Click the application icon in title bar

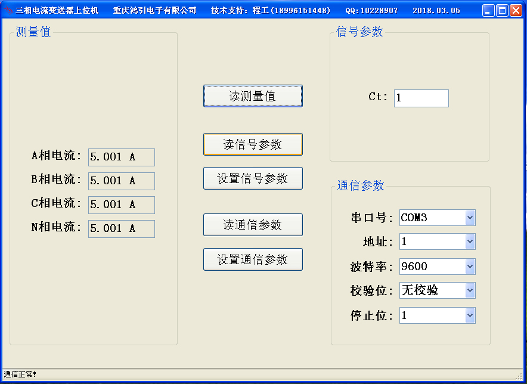pos(8,10)
